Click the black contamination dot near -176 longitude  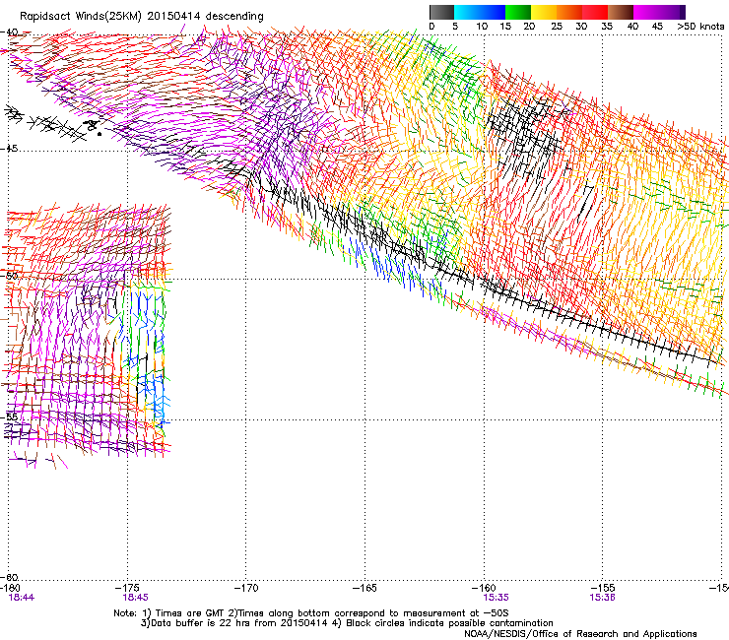(x=99, y=134)
